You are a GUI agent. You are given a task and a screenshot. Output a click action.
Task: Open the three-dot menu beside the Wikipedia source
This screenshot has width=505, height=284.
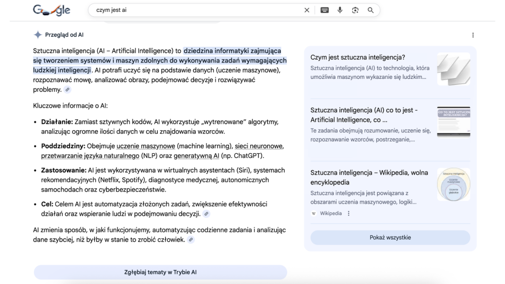coord(349,213)
